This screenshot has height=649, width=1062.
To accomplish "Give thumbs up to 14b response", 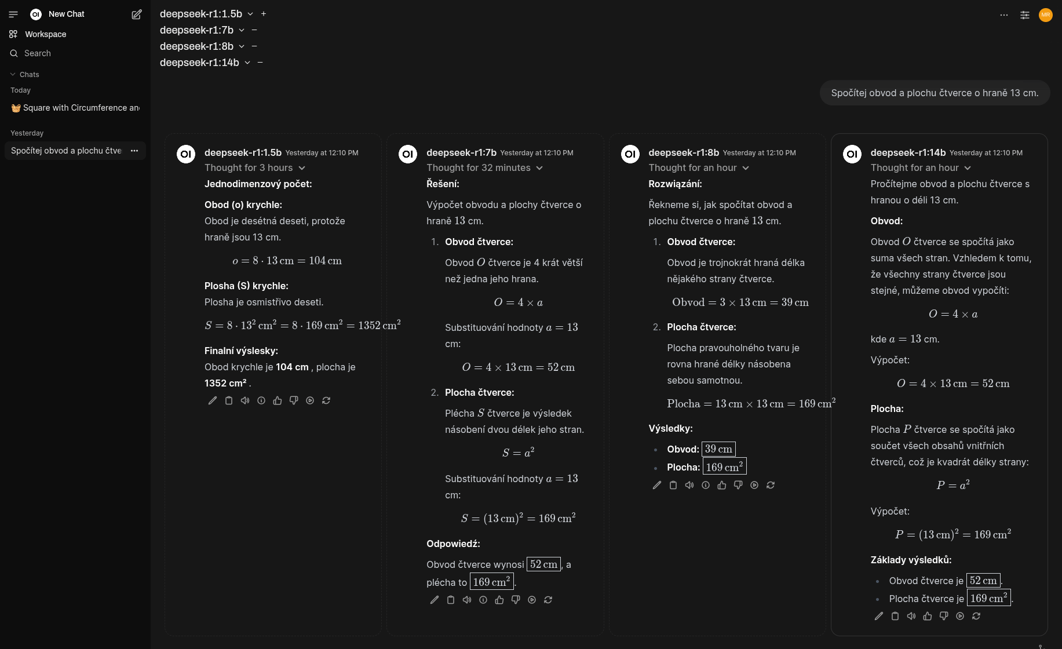I will point(928,616).
